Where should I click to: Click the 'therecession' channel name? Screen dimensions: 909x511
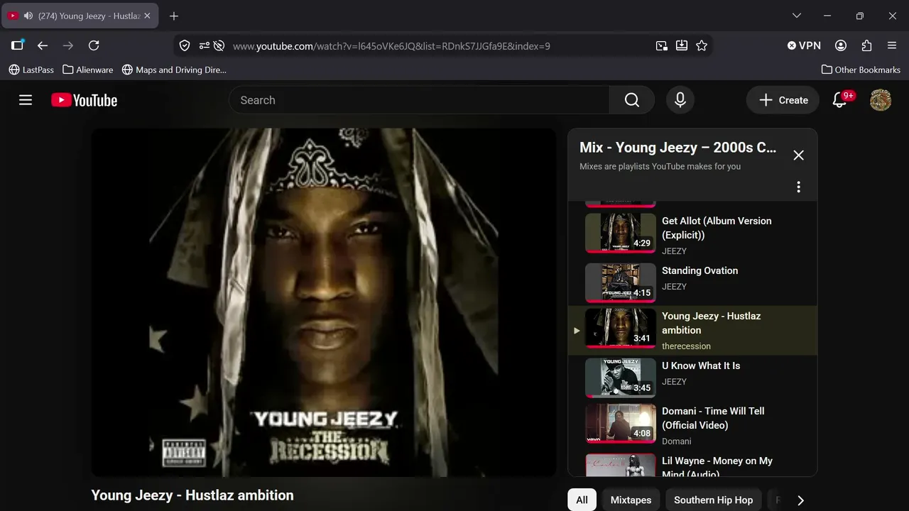[686, 346]
